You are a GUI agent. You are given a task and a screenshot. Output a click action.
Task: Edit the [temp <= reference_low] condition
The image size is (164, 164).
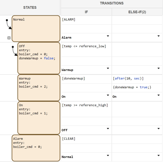pos(86,47)
